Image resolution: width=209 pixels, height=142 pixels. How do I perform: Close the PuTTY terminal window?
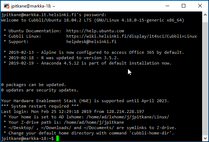[x=200, y=6]
